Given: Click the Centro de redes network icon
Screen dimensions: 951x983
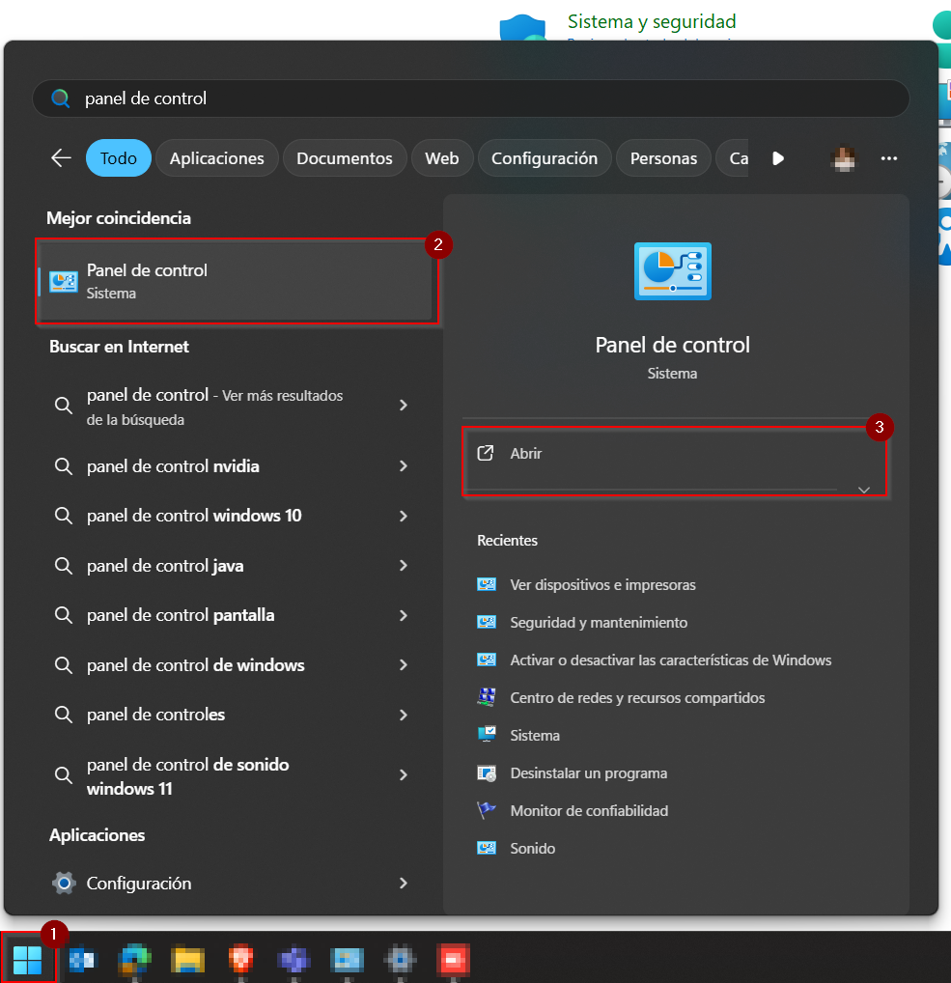Looking at the screenshot, I should (487, 697).
